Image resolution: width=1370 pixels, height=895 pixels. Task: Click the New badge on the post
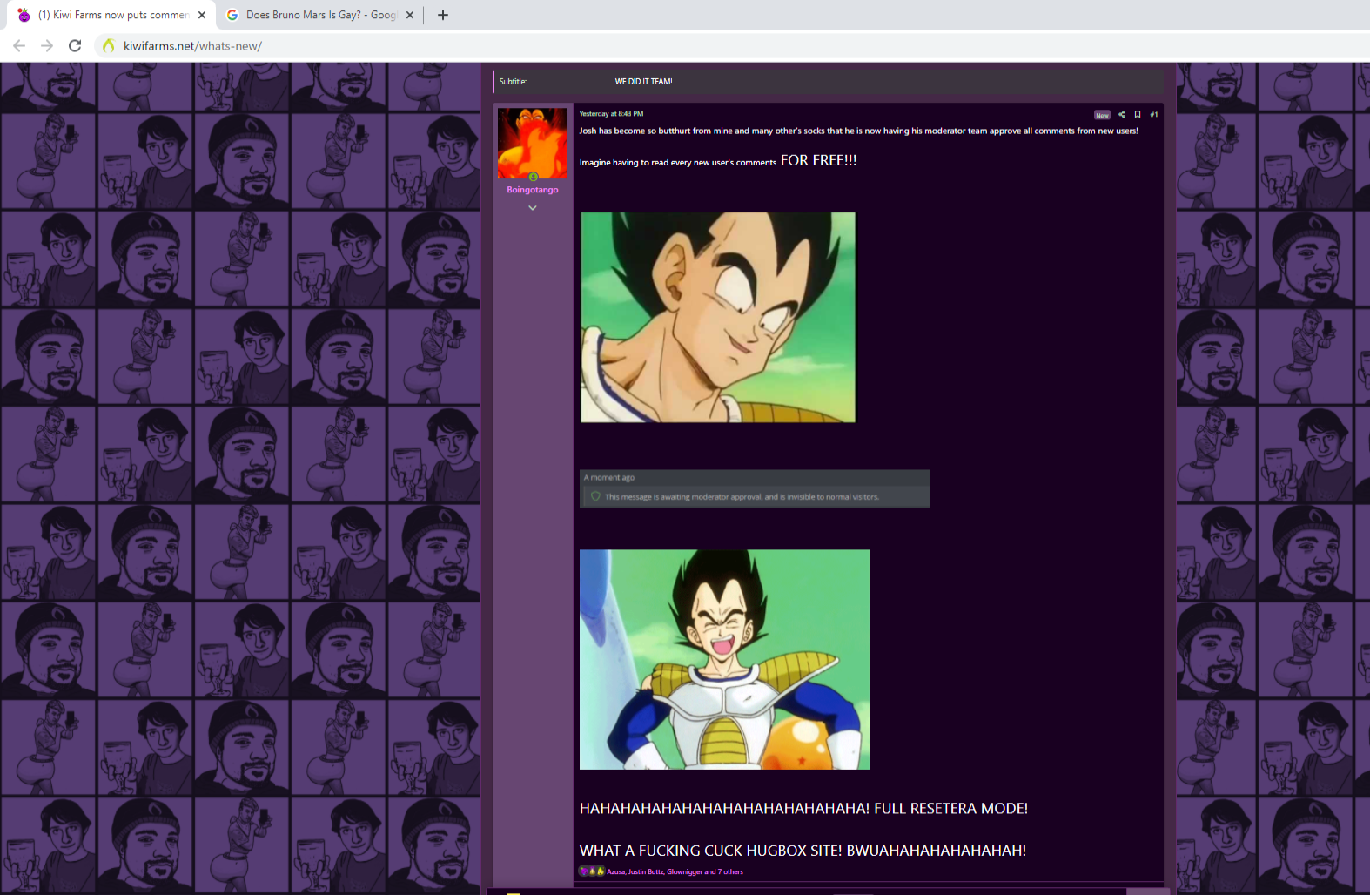1102,115
